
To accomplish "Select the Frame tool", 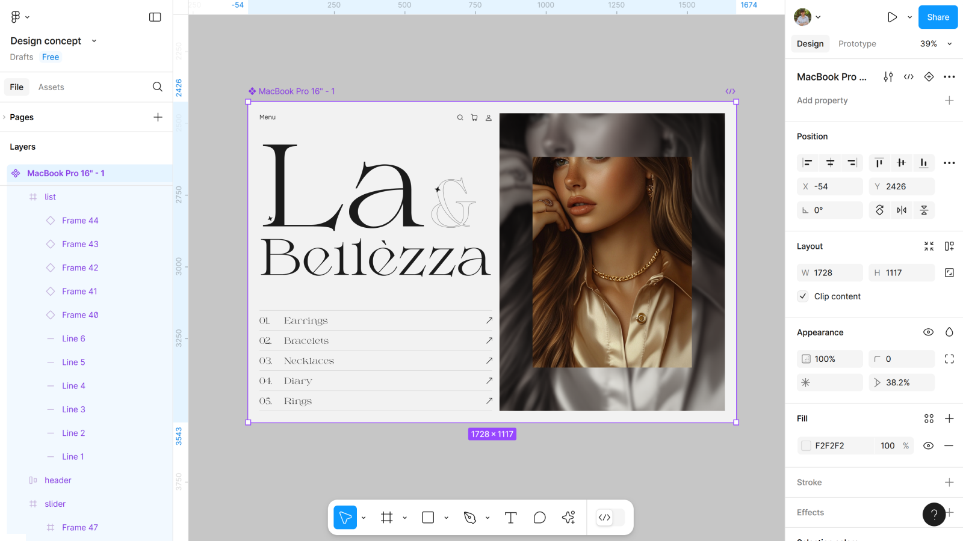I will (387, 518).
